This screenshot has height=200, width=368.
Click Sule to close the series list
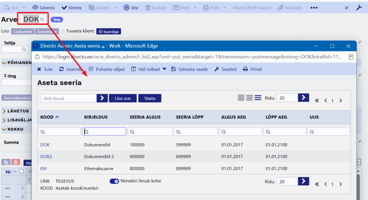(45, 69)
